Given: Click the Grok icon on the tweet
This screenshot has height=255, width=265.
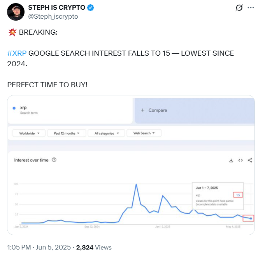Looking at the screenshot, I should point(239,8).
